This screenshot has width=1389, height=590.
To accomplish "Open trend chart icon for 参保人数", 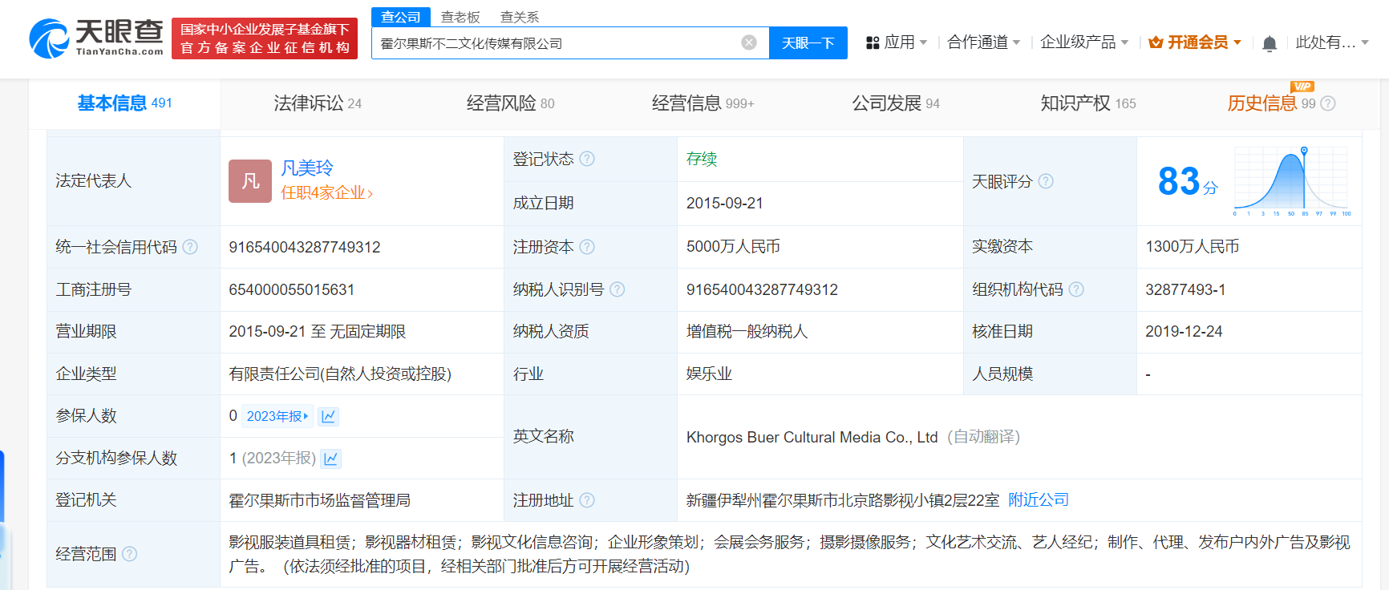I will [329, 416].
